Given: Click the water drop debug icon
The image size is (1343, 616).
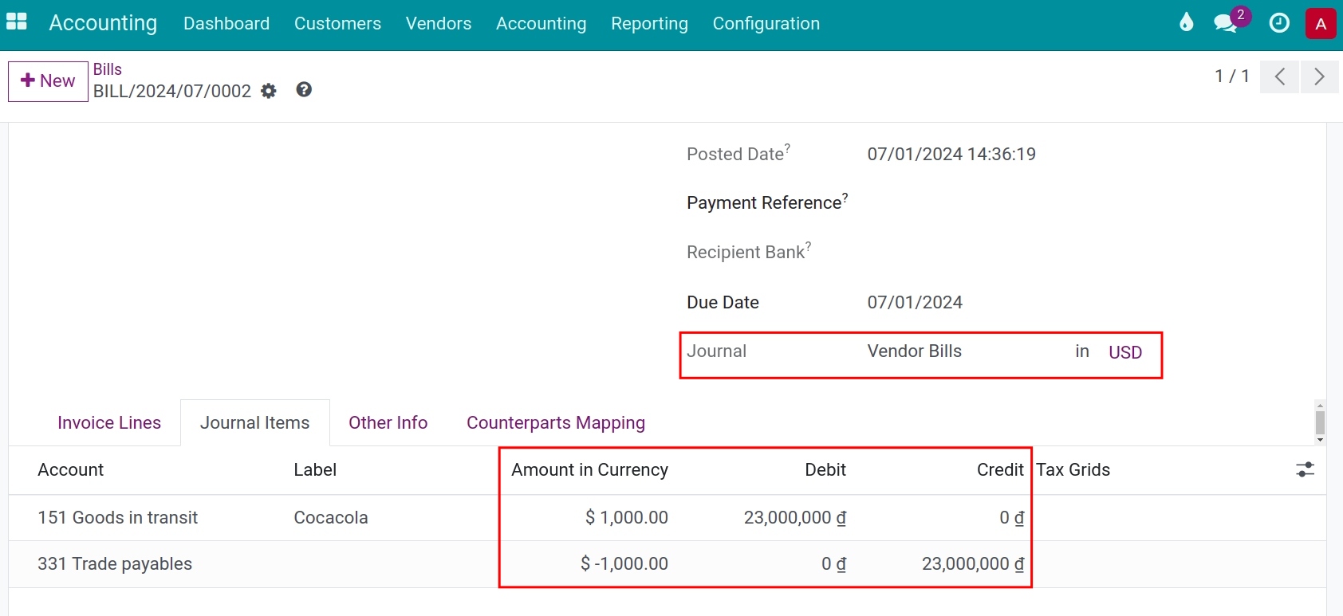Looking at the screenshot, I should coord(1187,22).
